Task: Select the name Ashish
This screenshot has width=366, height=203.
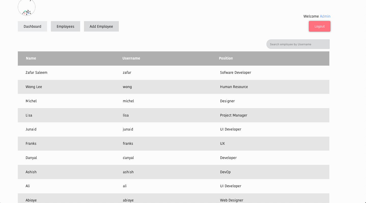Action: pos(31,172)
